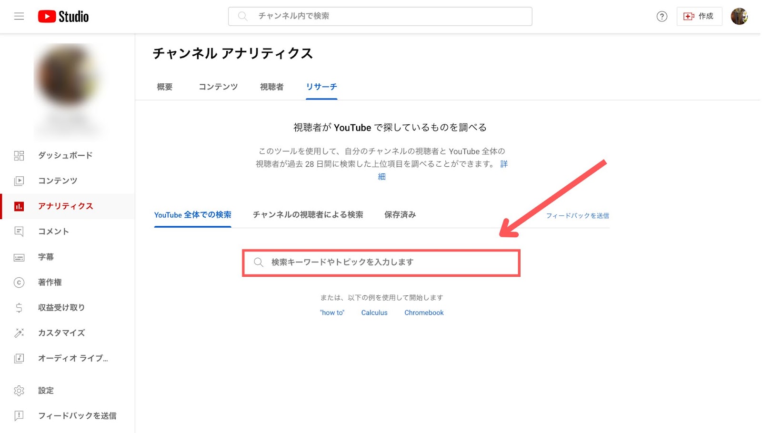Select the リサーチ tab
The image size is (762, 433).
(321, 87)
